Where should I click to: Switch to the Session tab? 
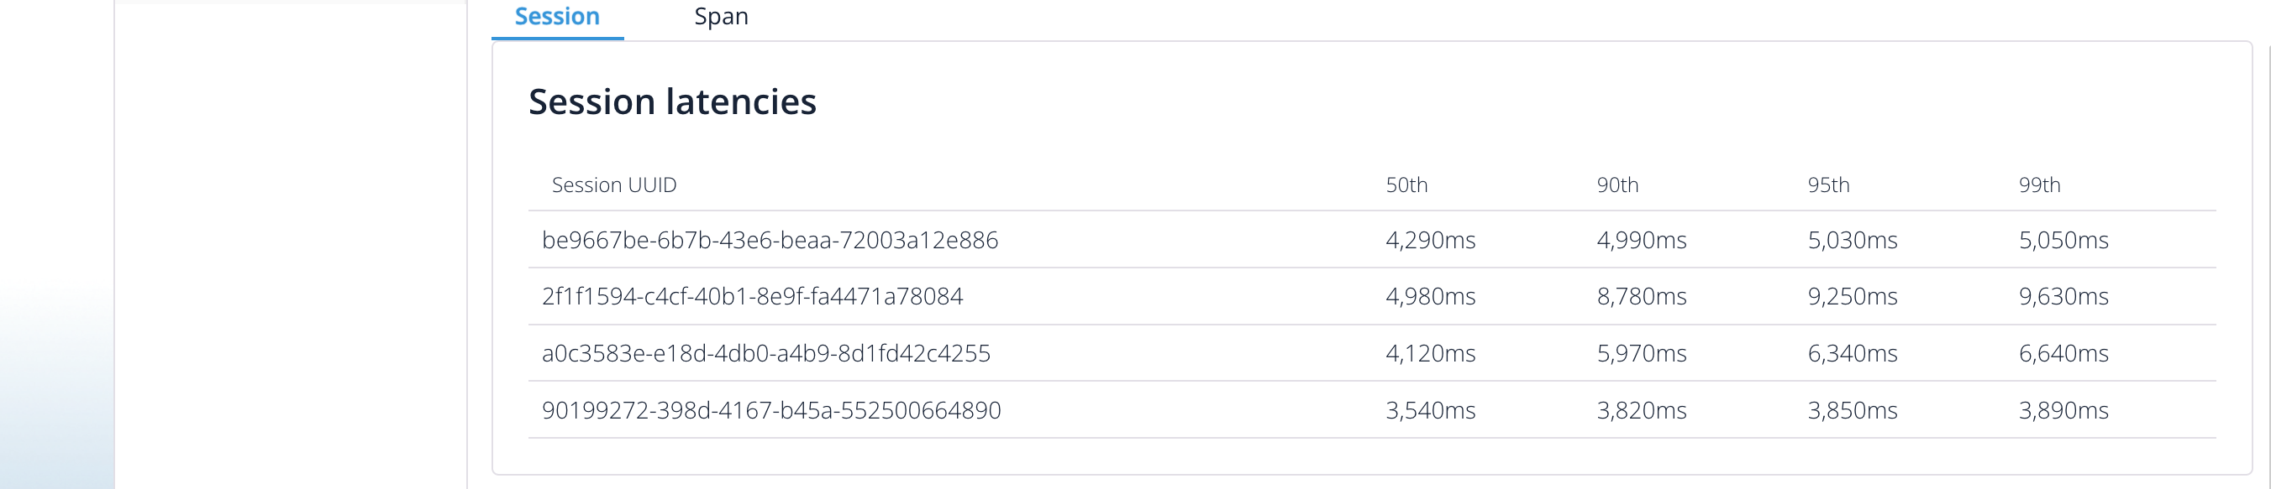(557, 17)
